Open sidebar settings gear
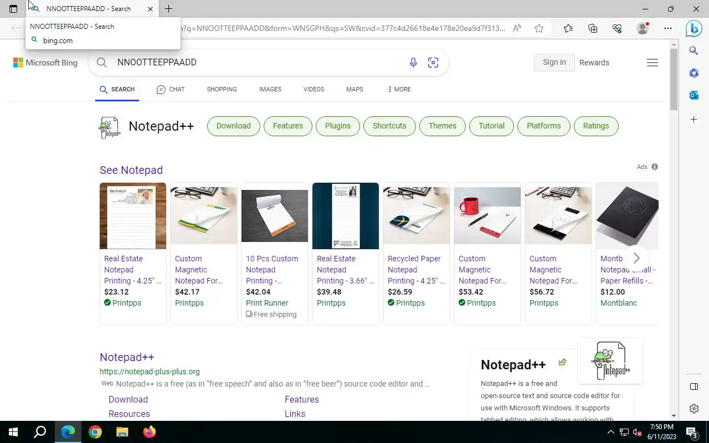This screenshot has width=709, height=443. (693, 409)
